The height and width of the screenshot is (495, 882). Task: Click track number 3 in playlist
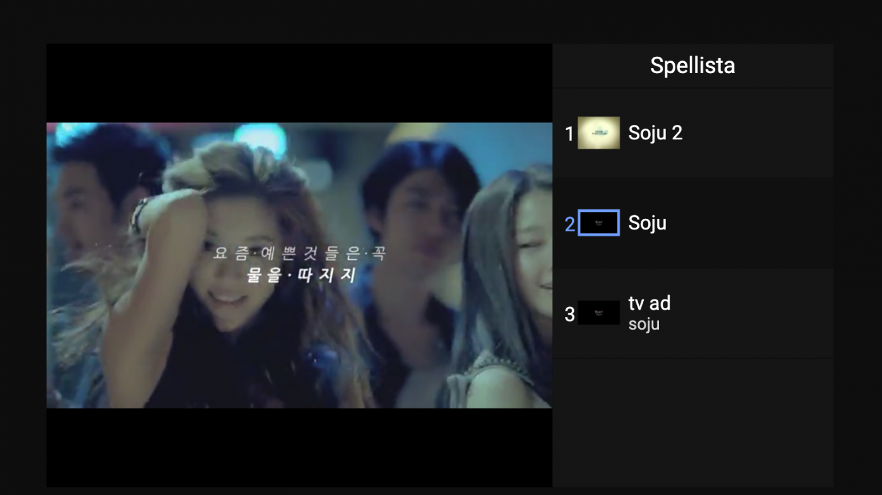tap(570, 314)
